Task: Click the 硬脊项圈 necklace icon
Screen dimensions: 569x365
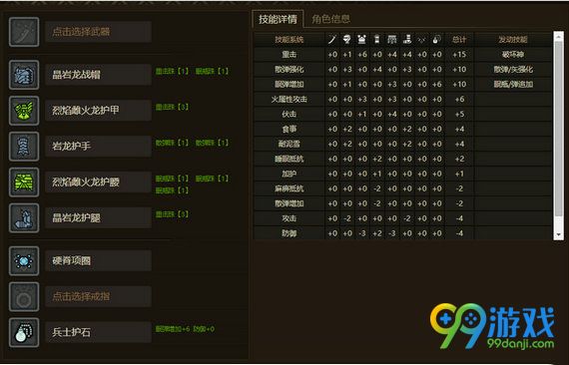Action: point(24,261)
